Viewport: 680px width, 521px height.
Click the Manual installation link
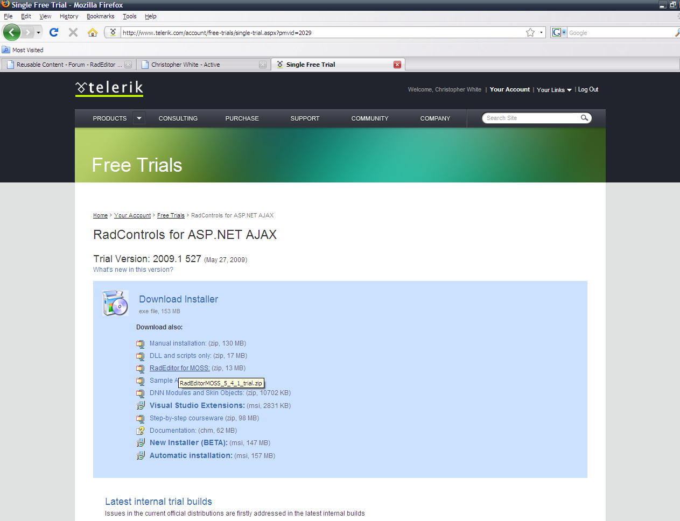(178, 343)
